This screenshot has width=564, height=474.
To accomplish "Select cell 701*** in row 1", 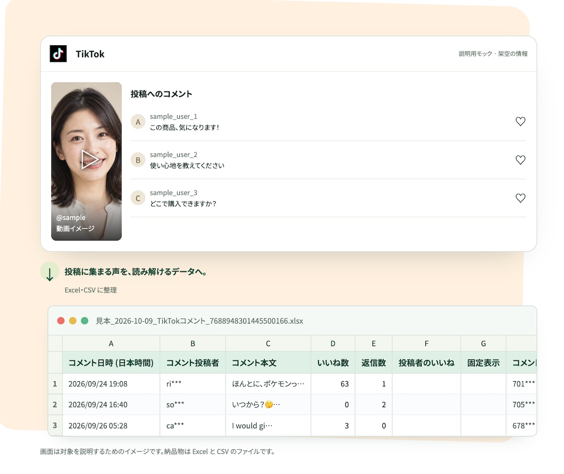I will click(x=521, y=384).
